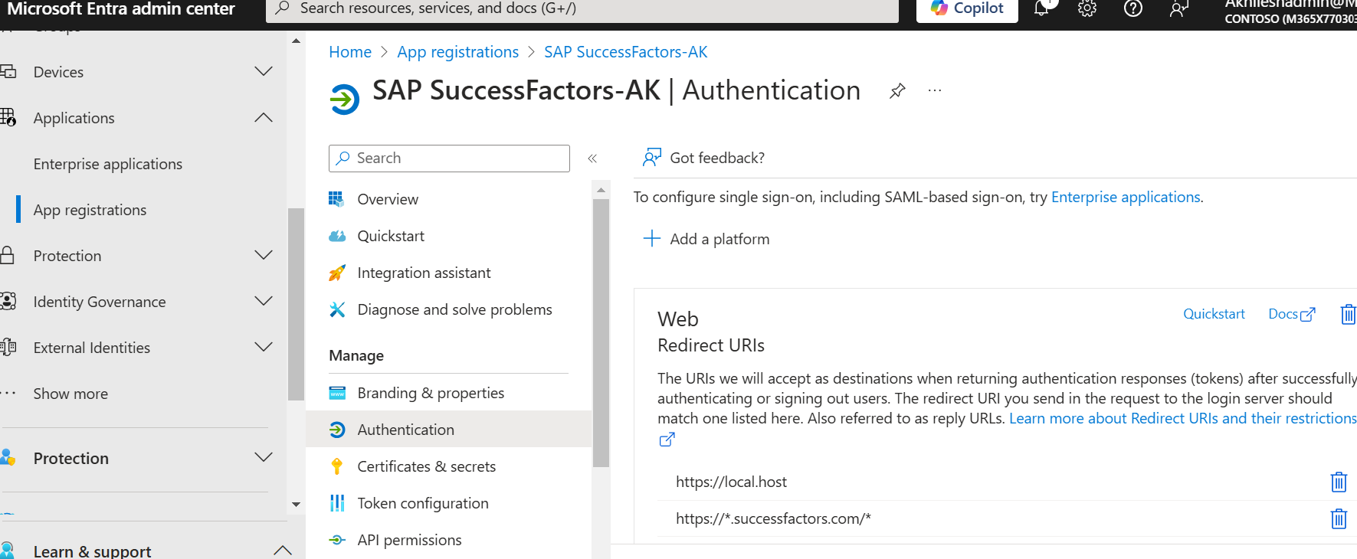Delete the Web platform trash icon
This screenshot has height=559, width=1357.
[1348, 314]
